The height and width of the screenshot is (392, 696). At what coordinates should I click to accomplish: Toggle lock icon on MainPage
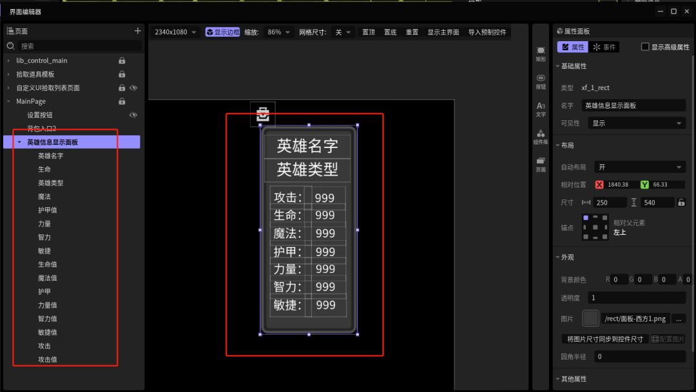coord(122,102)
